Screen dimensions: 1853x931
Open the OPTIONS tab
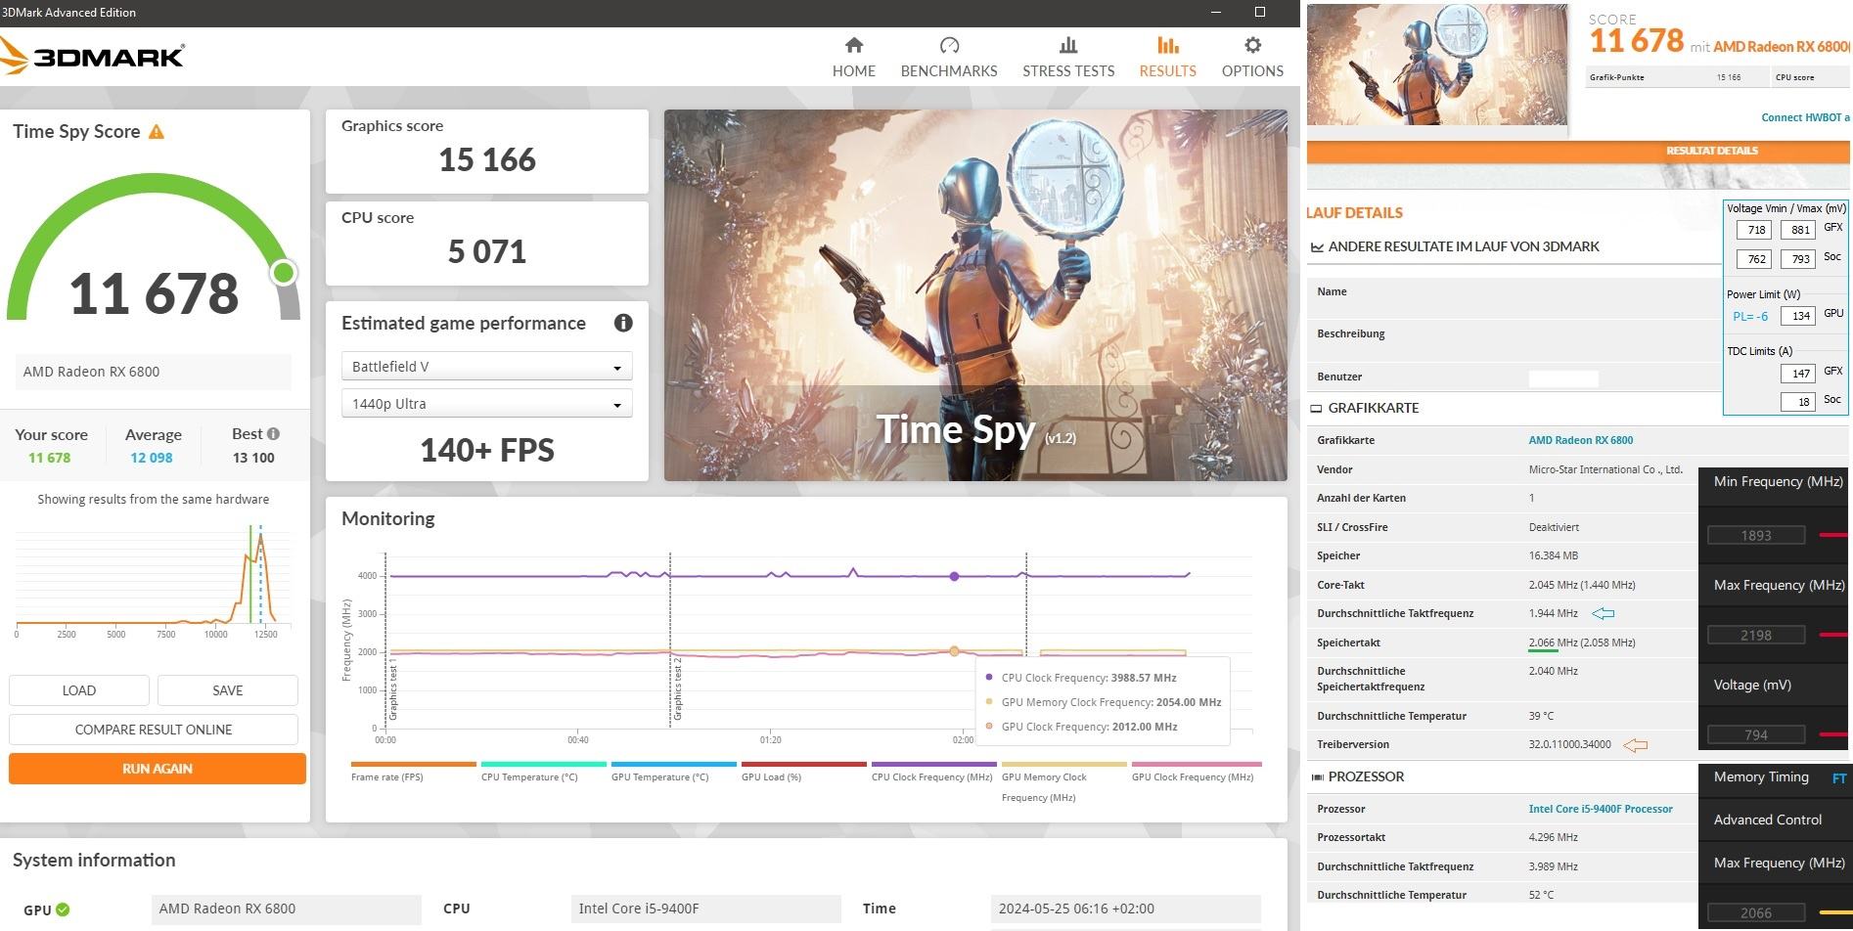click(1252, 58)
